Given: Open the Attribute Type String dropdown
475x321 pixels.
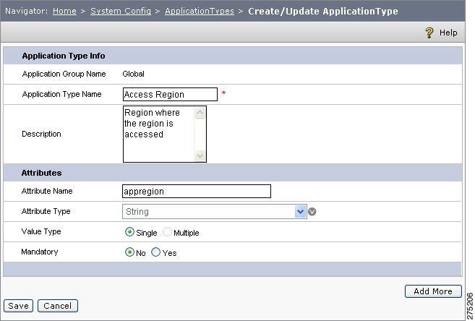Looking at the screenshot, I should click(215, 211).
